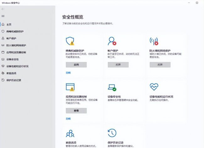Maximize the Windows 安全中心 window

point(197,3)
